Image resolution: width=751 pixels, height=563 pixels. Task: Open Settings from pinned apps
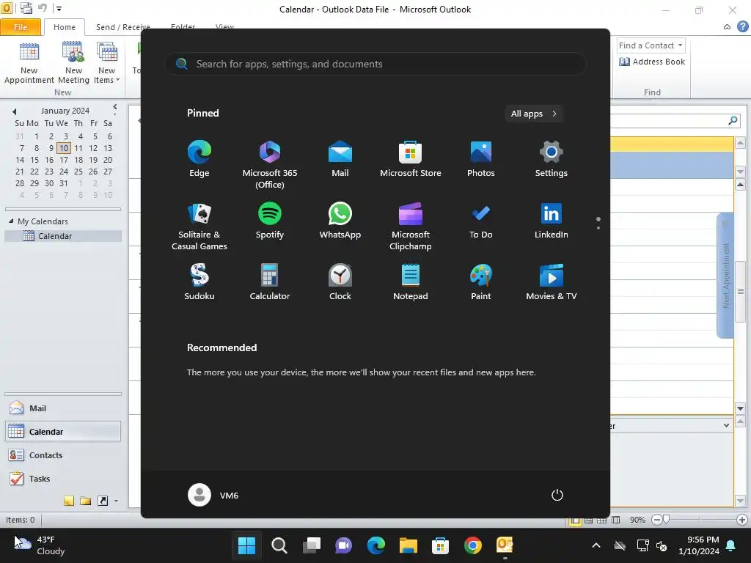[x=552, y=159]
